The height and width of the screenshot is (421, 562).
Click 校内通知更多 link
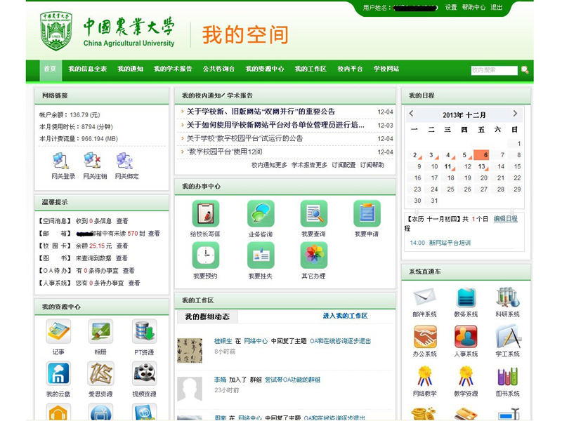point(269,165)
